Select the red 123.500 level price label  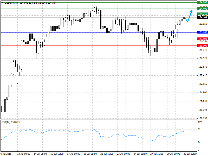click(x=203, y=39)
